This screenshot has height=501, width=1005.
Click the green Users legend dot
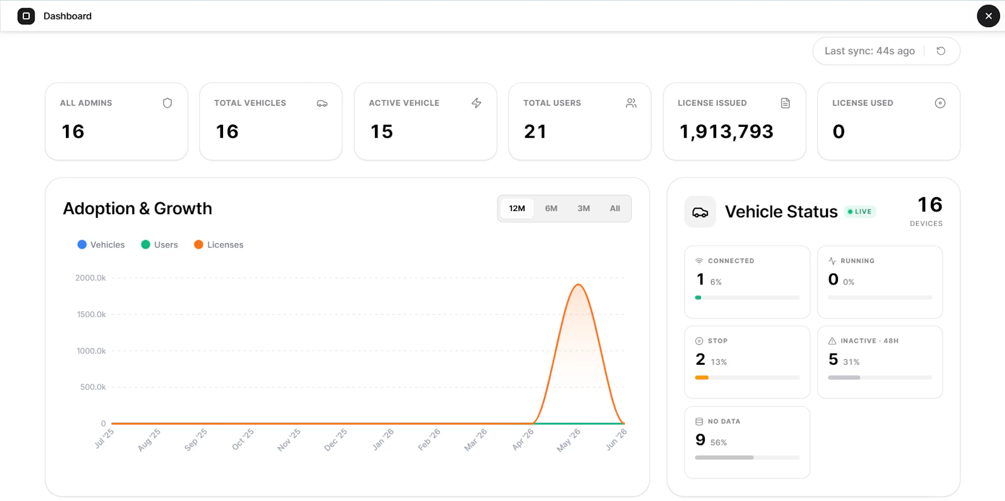pyautogui.click(x=146, y=245)
